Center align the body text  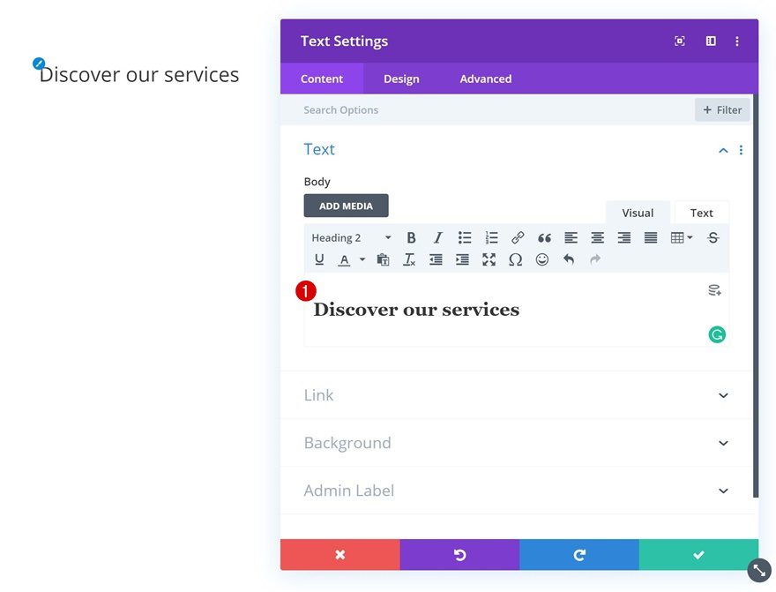pos(597,238)
